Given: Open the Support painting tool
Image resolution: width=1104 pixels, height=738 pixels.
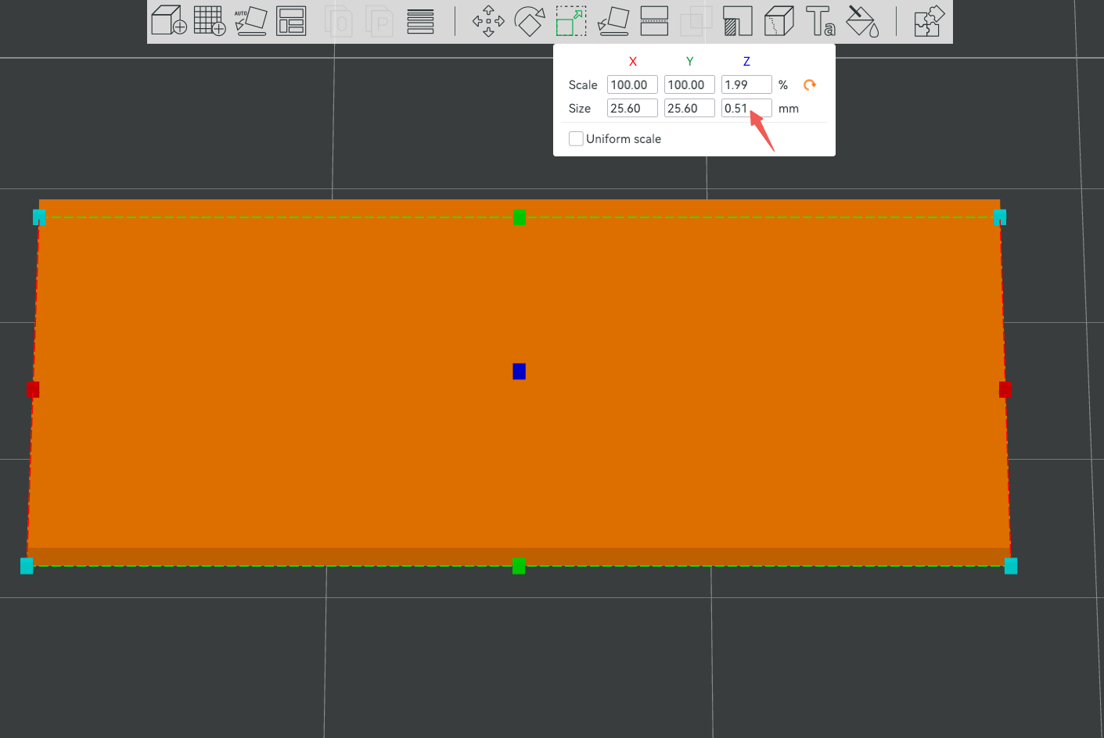Looking at the screenshot, I should tap(737, 21).
